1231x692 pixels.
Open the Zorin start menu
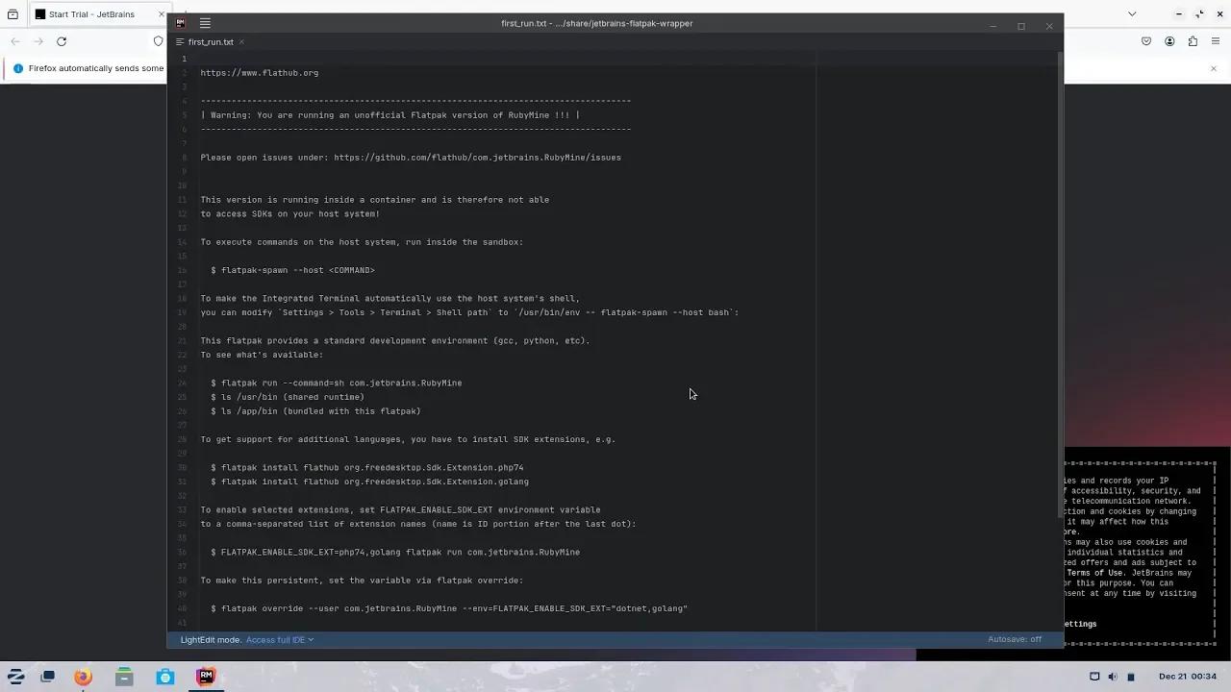coord(15,677)
